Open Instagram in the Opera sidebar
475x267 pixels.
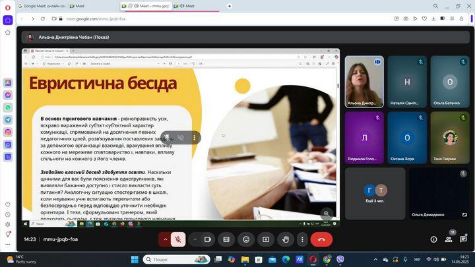click(x=8, y=133)
